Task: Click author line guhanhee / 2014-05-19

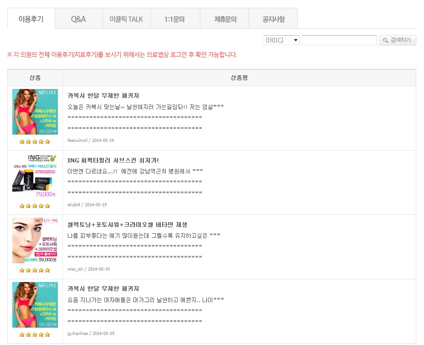Action: pos(91,333)
